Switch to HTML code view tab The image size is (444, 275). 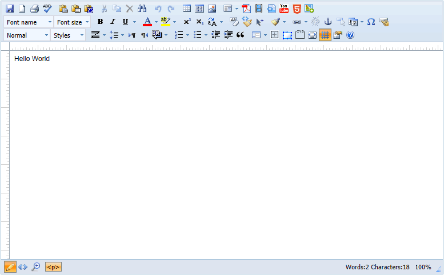click(x=23, y=266)
